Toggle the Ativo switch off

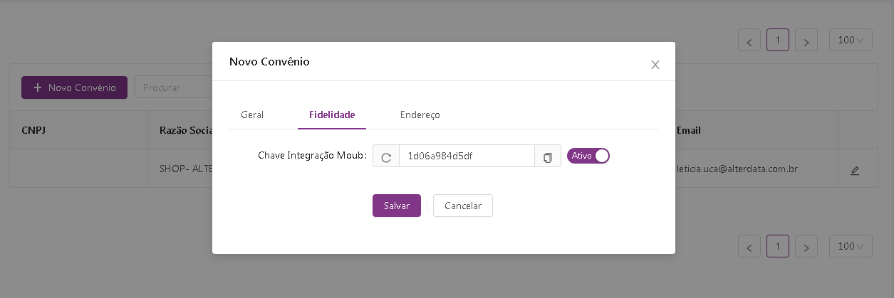(588, 156)
